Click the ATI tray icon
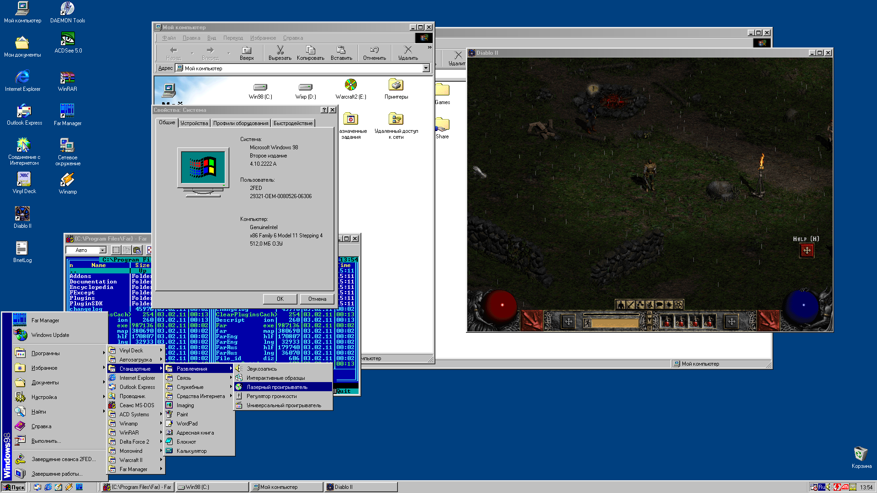Viewport: 877px width, 493px height. (845, 487)
